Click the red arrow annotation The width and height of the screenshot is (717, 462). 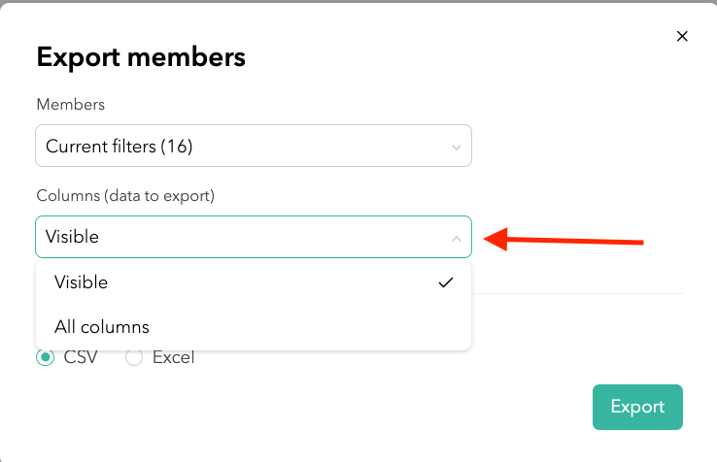point(563,239)
